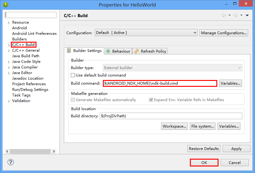This screenshot has width=255, height=173.
Task: Expand the Java Editor node
Action: point(9,73)
